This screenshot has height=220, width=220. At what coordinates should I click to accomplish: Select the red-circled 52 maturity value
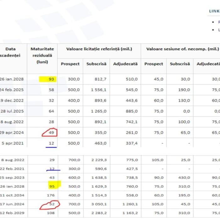coord(52,204)
